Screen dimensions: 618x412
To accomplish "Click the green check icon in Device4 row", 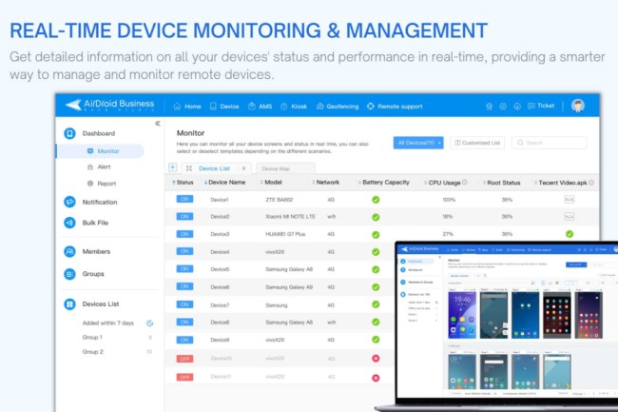I will coord(376,252).
